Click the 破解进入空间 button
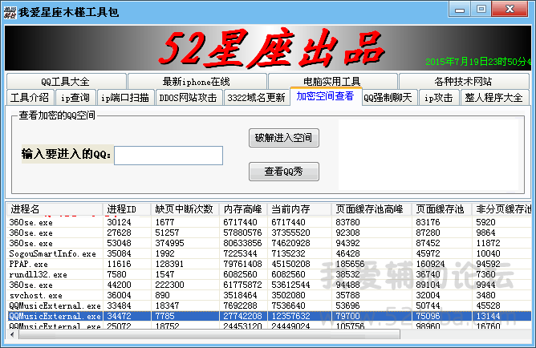The height and width of the screenshot is (348, 536). pos(284,138)
